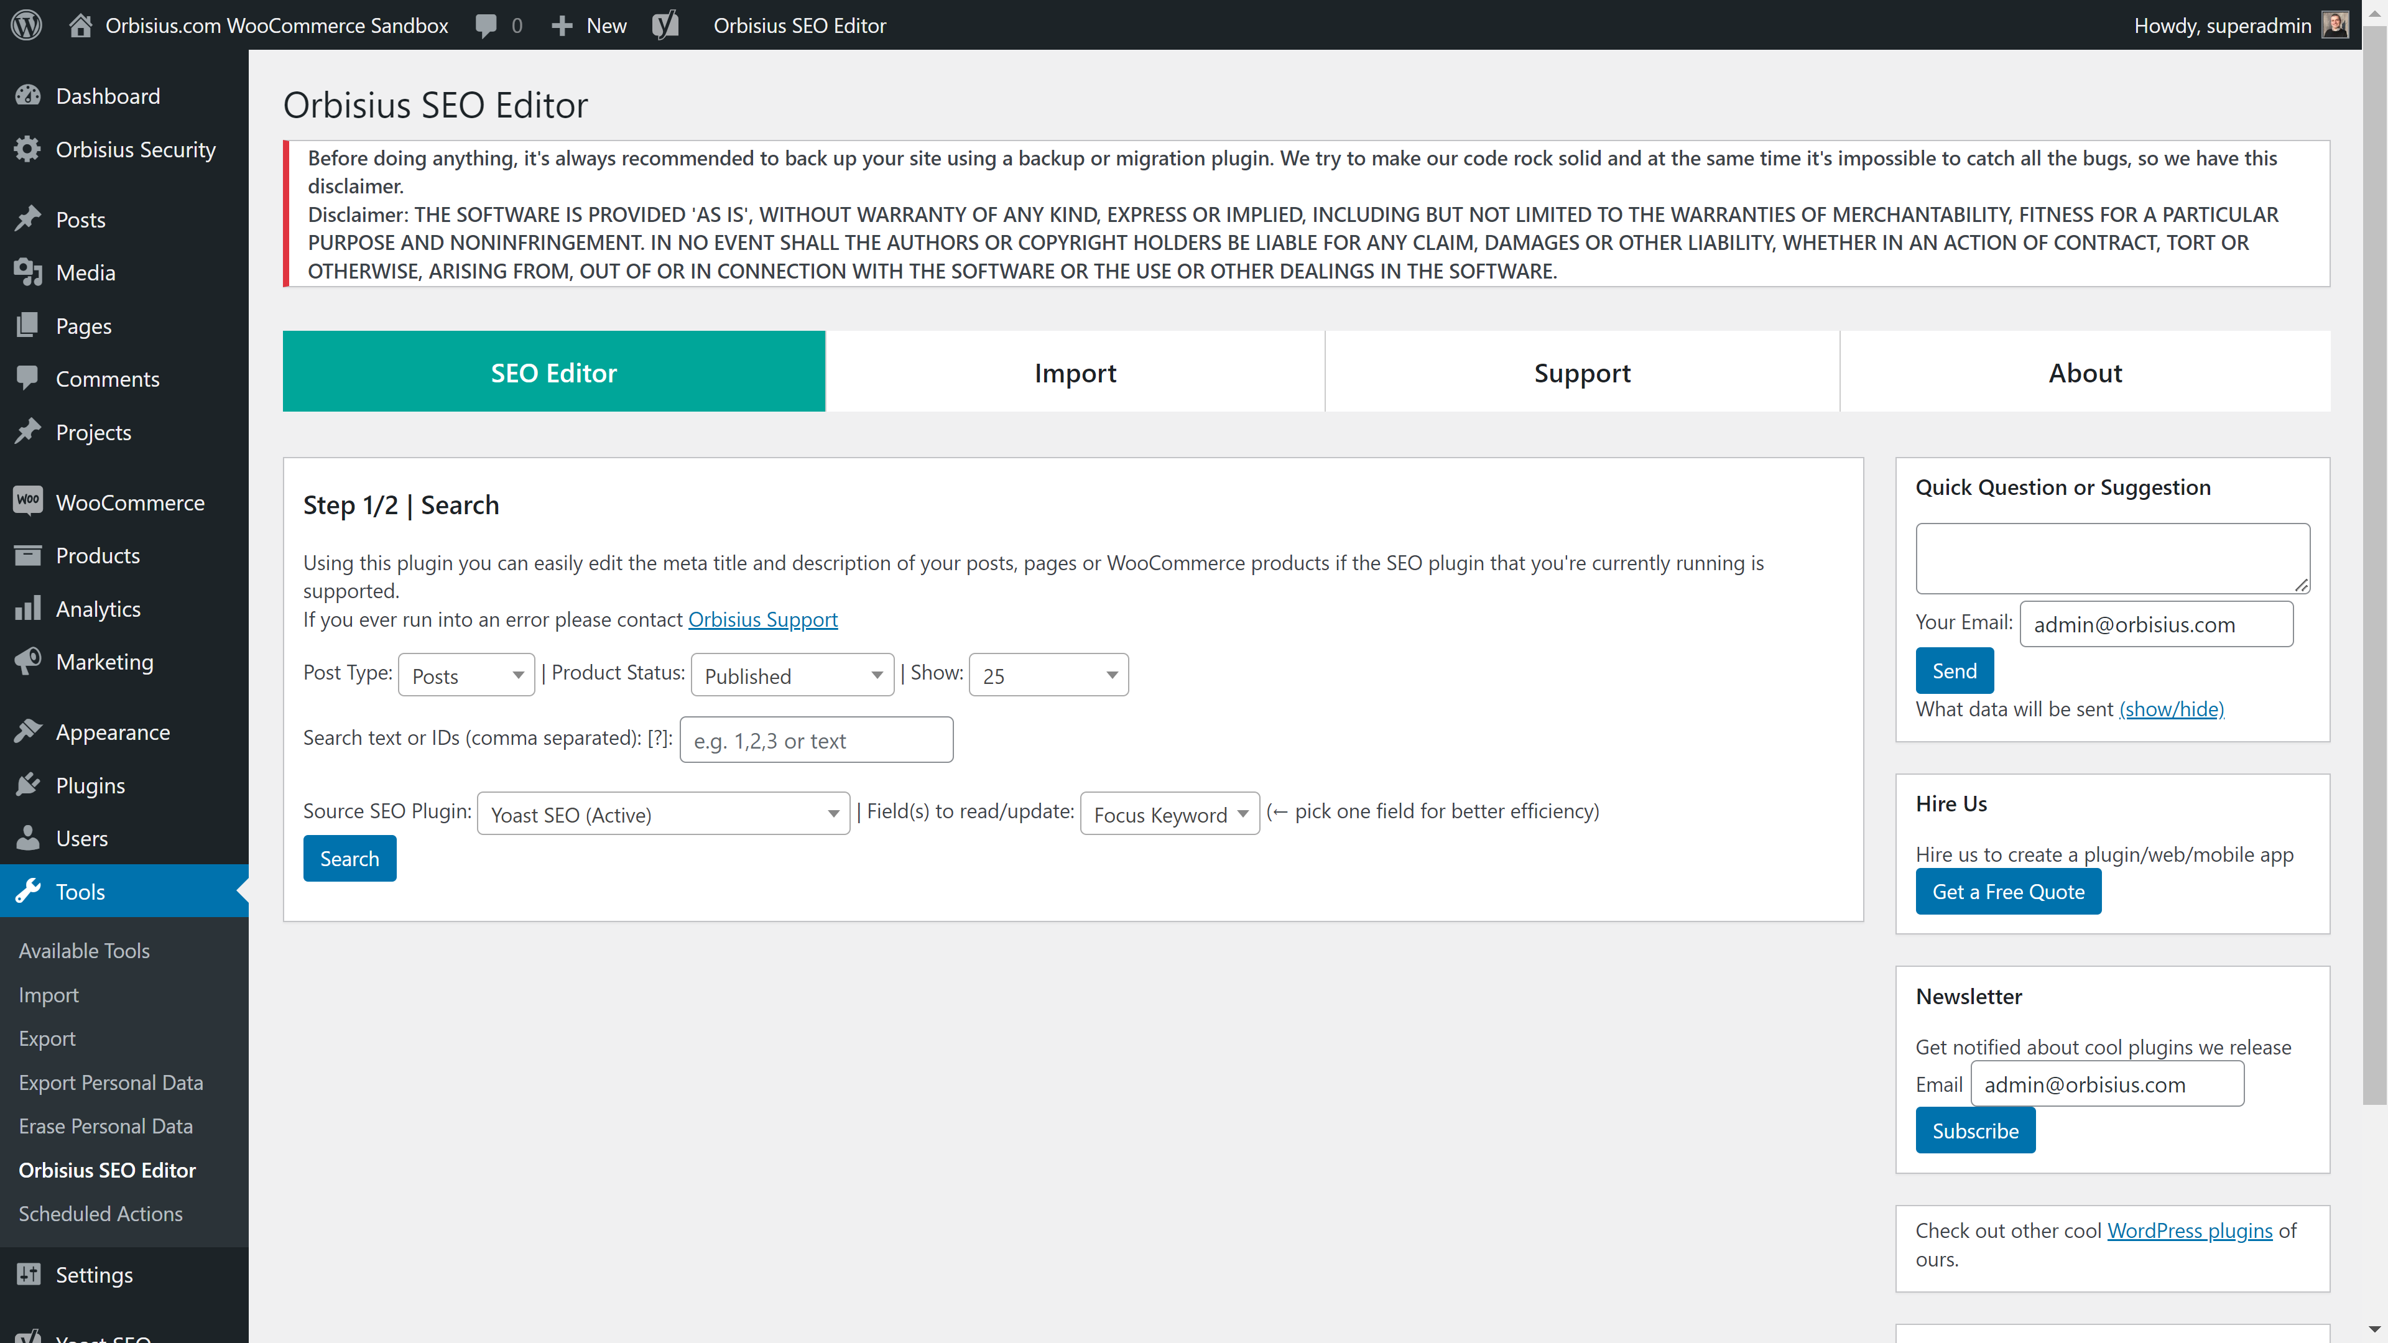Click the Comments speech icon in sidebar
This screenshot has height=1343, width=2388.
click(28, 378)
